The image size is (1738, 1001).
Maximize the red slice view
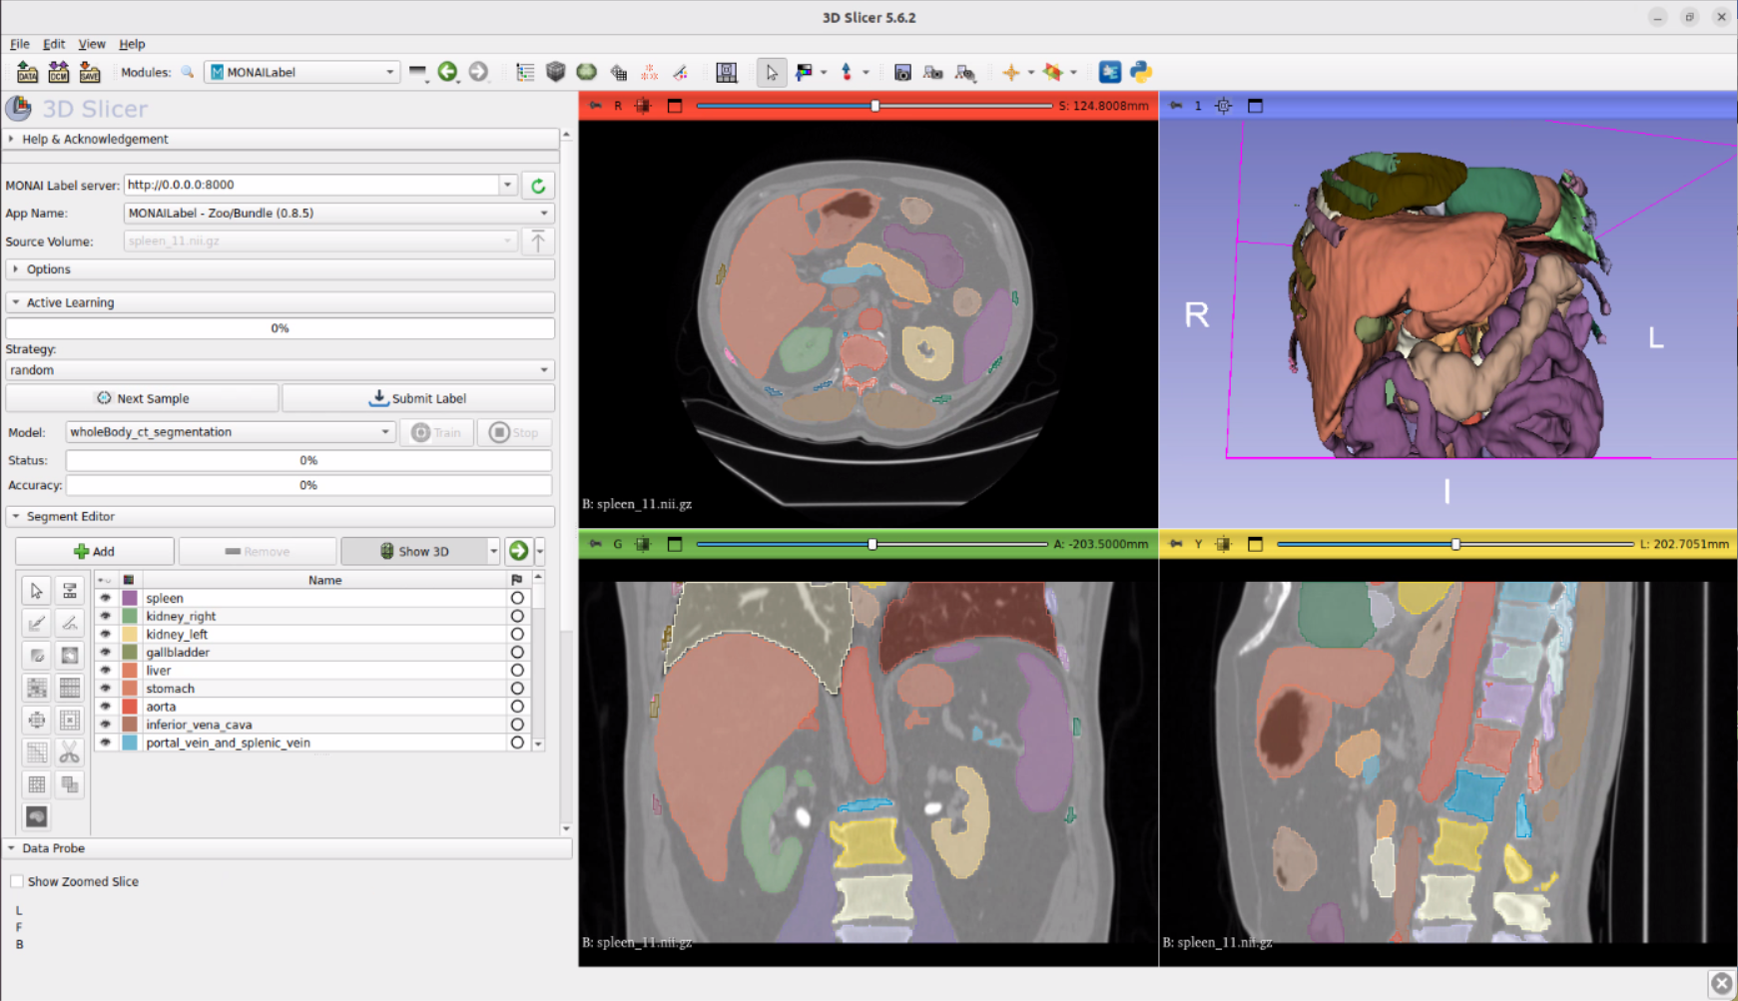675,106
